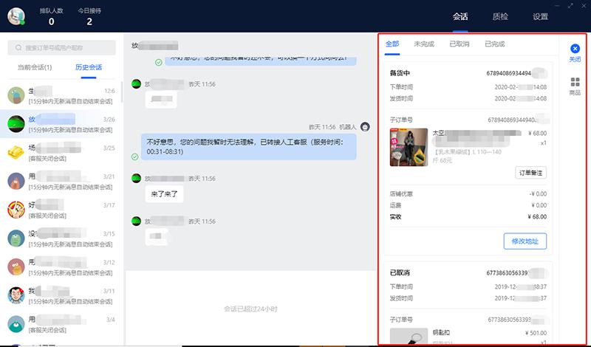Click the 修改地址 button
The width and height of the screenshot is (591, 347).
click(x=525, y=240)
